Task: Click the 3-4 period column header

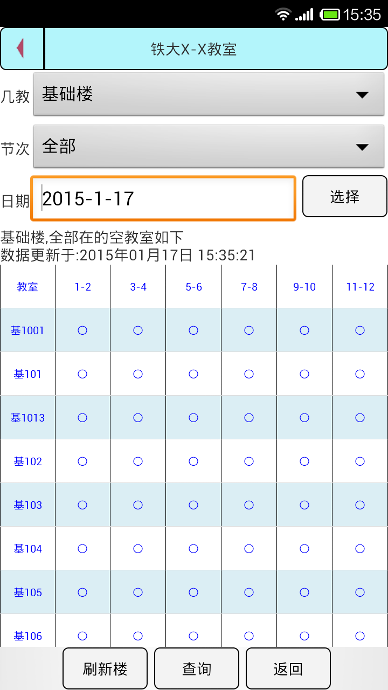Action: point(138,287)
